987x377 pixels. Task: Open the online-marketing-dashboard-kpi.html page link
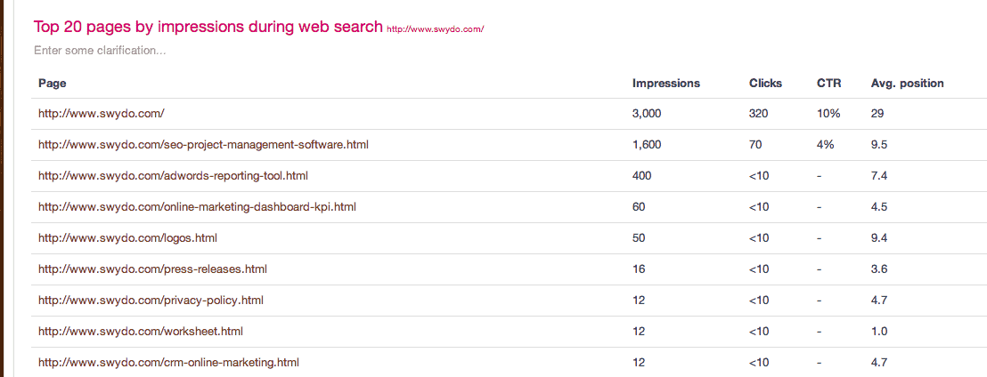click(197, 206)
